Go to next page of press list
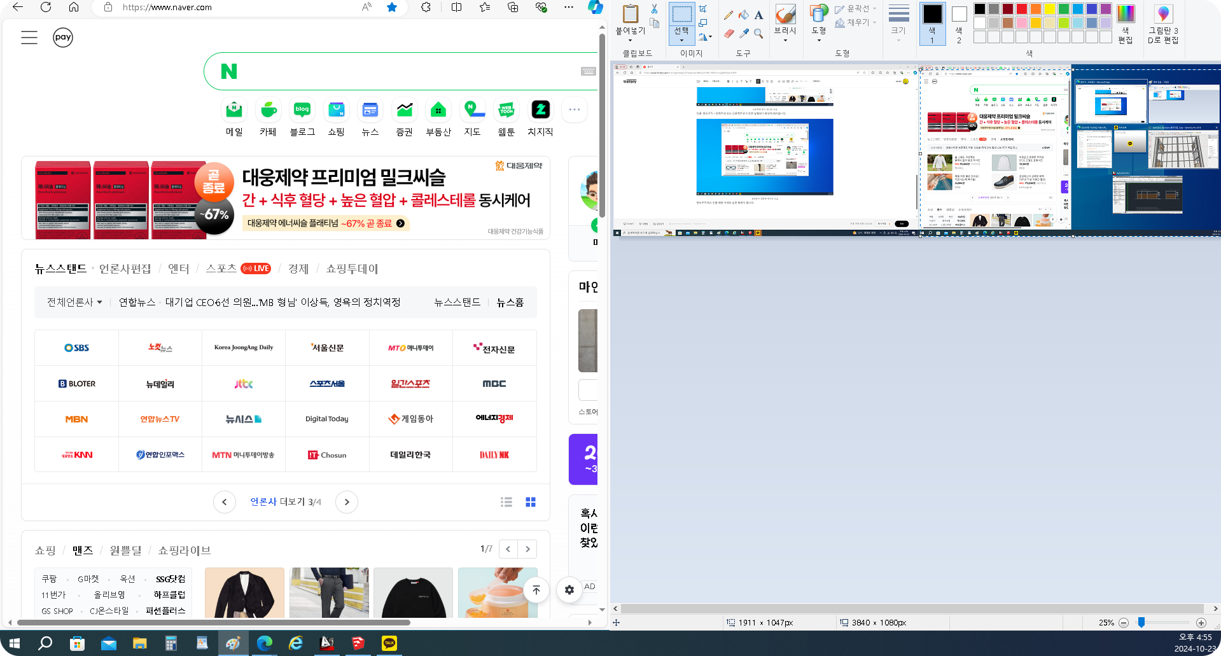This screenshot has height=656, width=1221. point(347,502)
